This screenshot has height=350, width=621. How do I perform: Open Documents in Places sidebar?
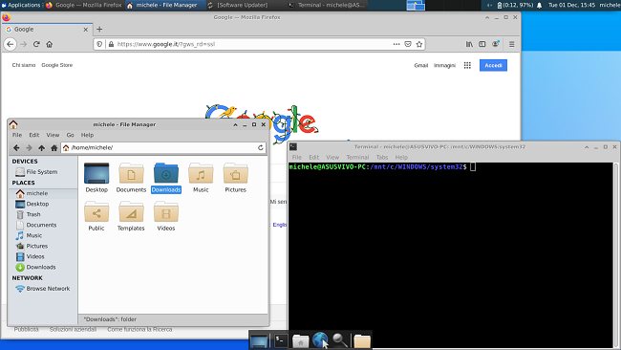tap(36, 225)
